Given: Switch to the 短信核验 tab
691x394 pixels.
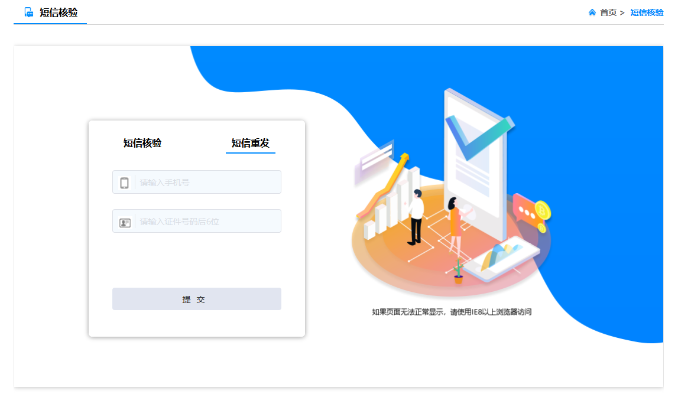Looking at the screenshot, I should coord(142,143).
